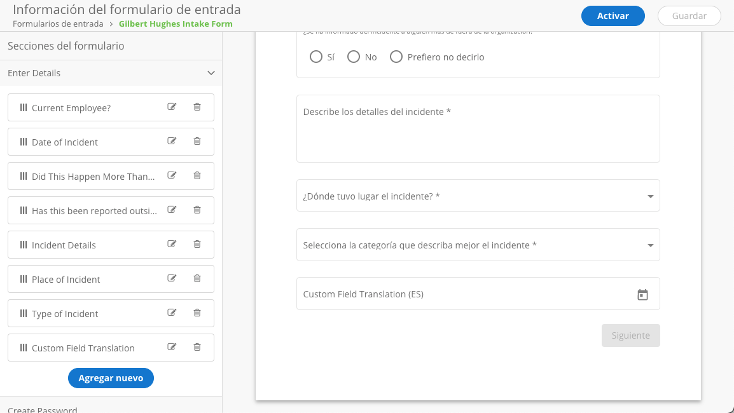Edit the Current Employee? field

[x=172, y=107]
